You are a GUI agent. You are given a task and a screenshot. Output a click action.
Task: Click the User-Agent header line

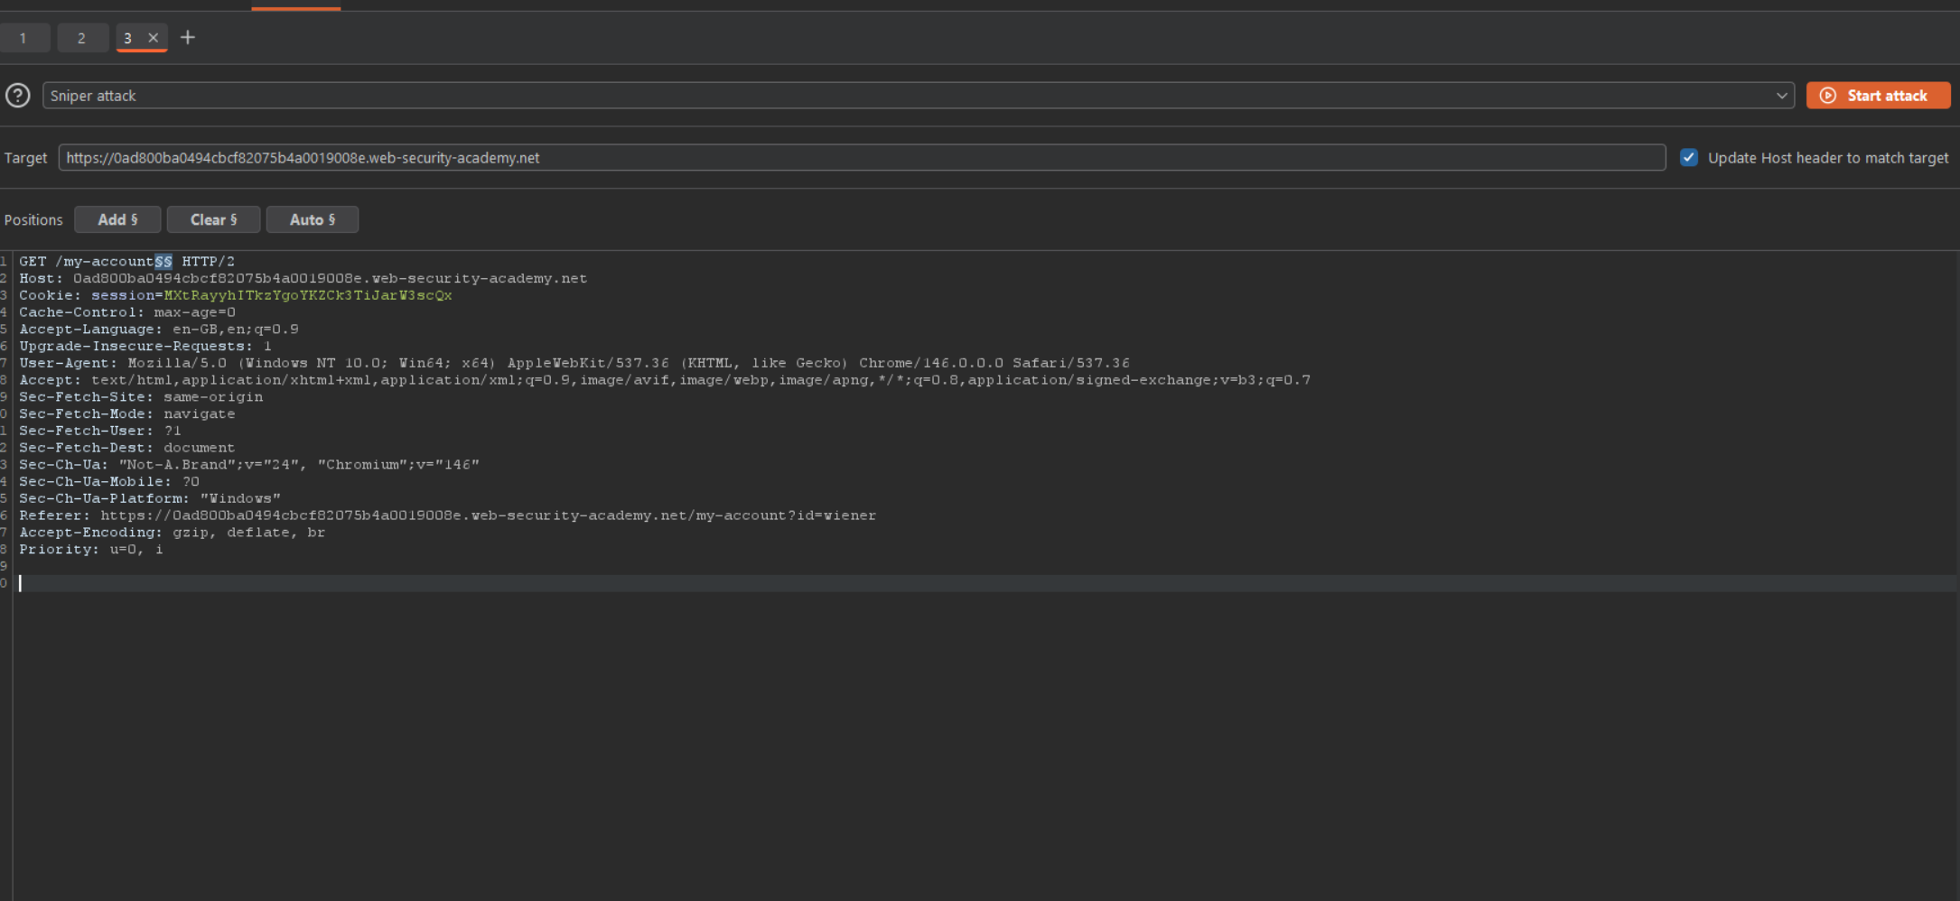click(x=574, y=363)
